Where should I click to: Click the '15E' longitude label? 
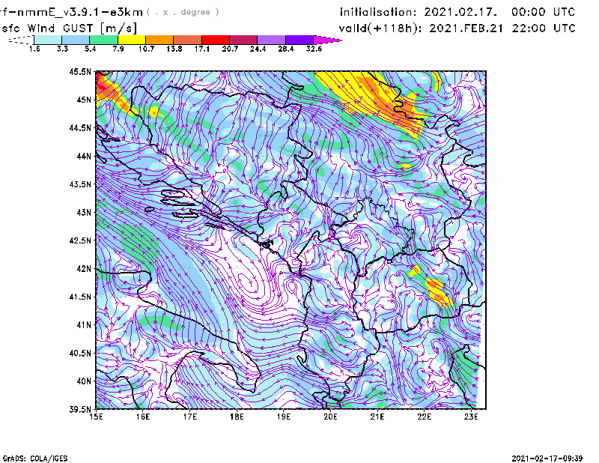[x=96, y=417]
